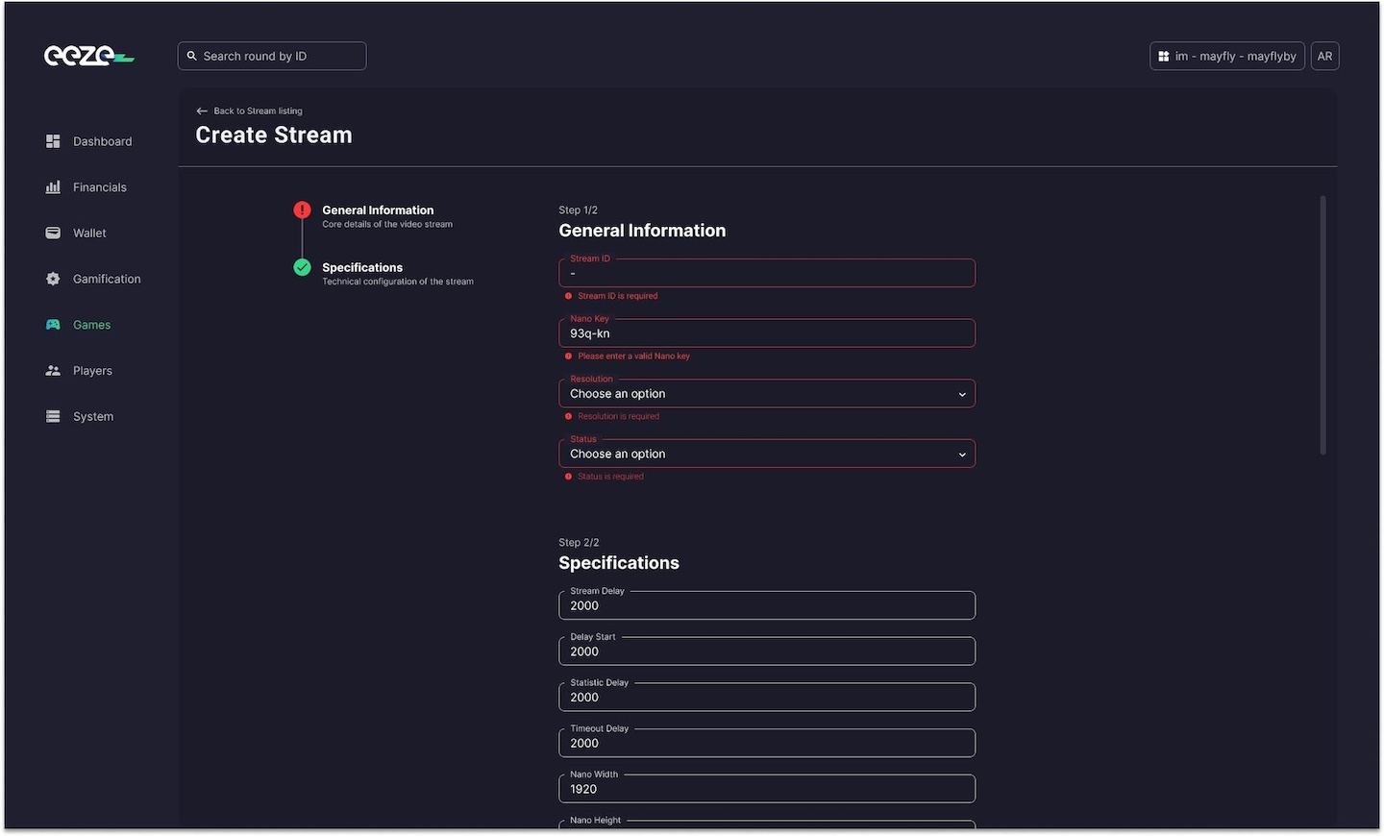Click the eeze logo
This screenshot has width=1384, height=836.
coord(88,57)
